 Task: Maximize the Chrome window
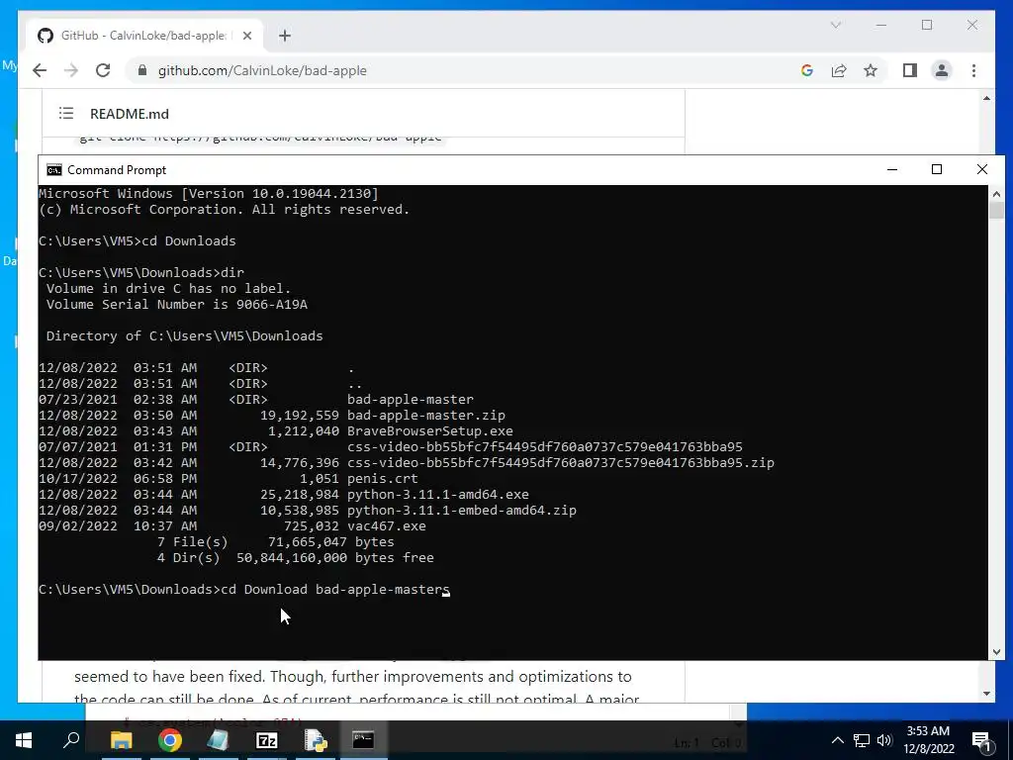click(927, 25)
